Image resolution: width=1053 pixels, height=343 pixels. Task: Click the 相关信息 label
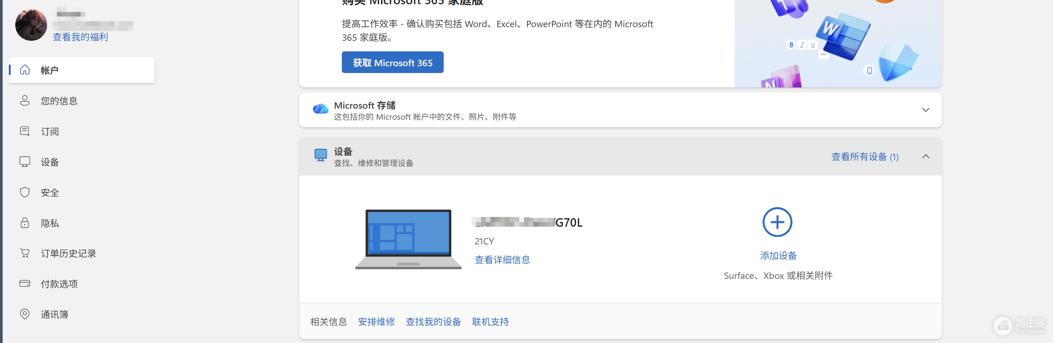coord(329,322)
